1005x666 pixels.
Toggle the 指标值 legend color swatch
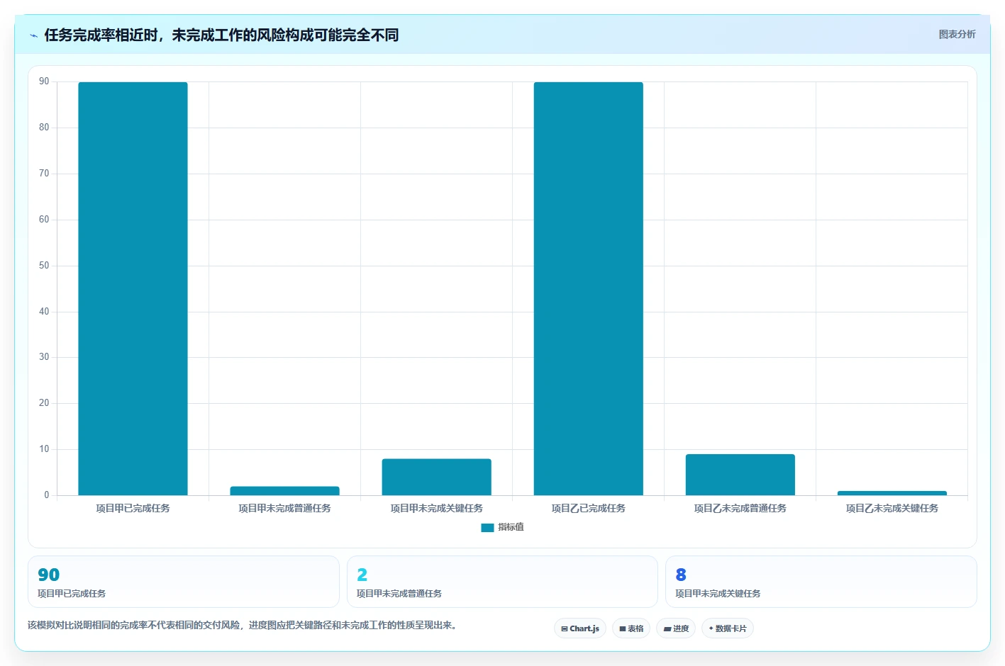pyautogui.click(x=487, y=528)
